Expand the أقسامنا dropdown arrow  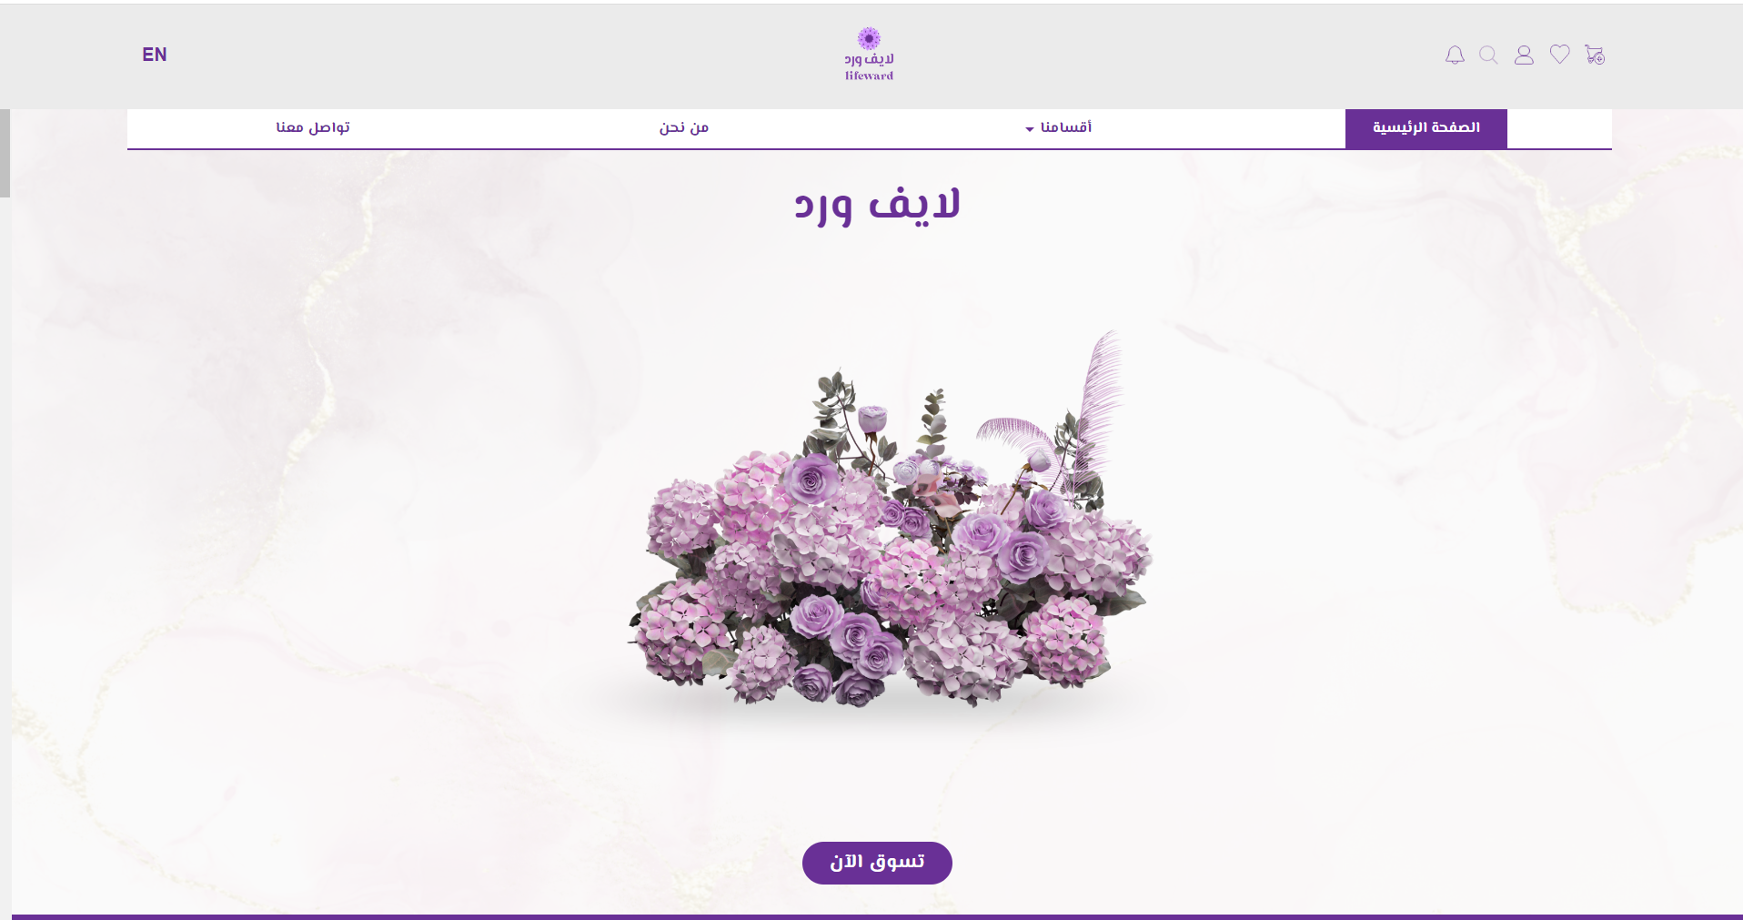coord(1030,129)
